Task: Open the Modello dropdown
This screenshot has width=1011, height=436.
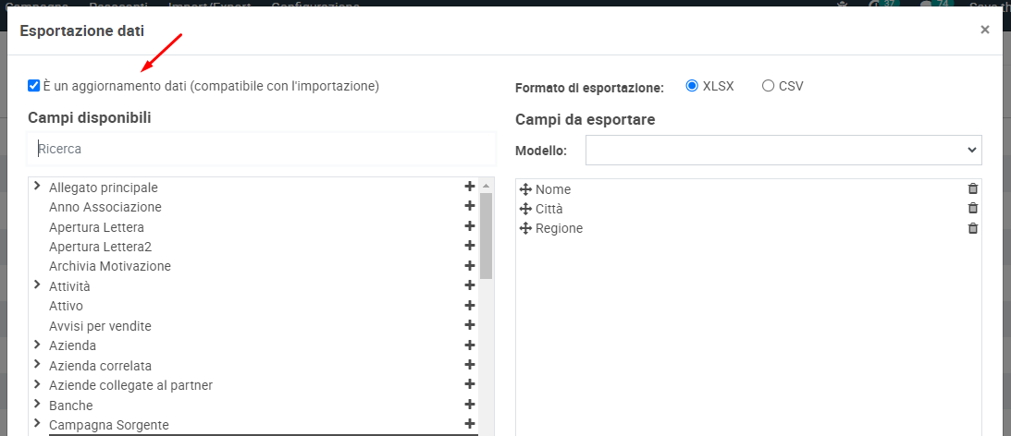Action: [x=783, y=150]
